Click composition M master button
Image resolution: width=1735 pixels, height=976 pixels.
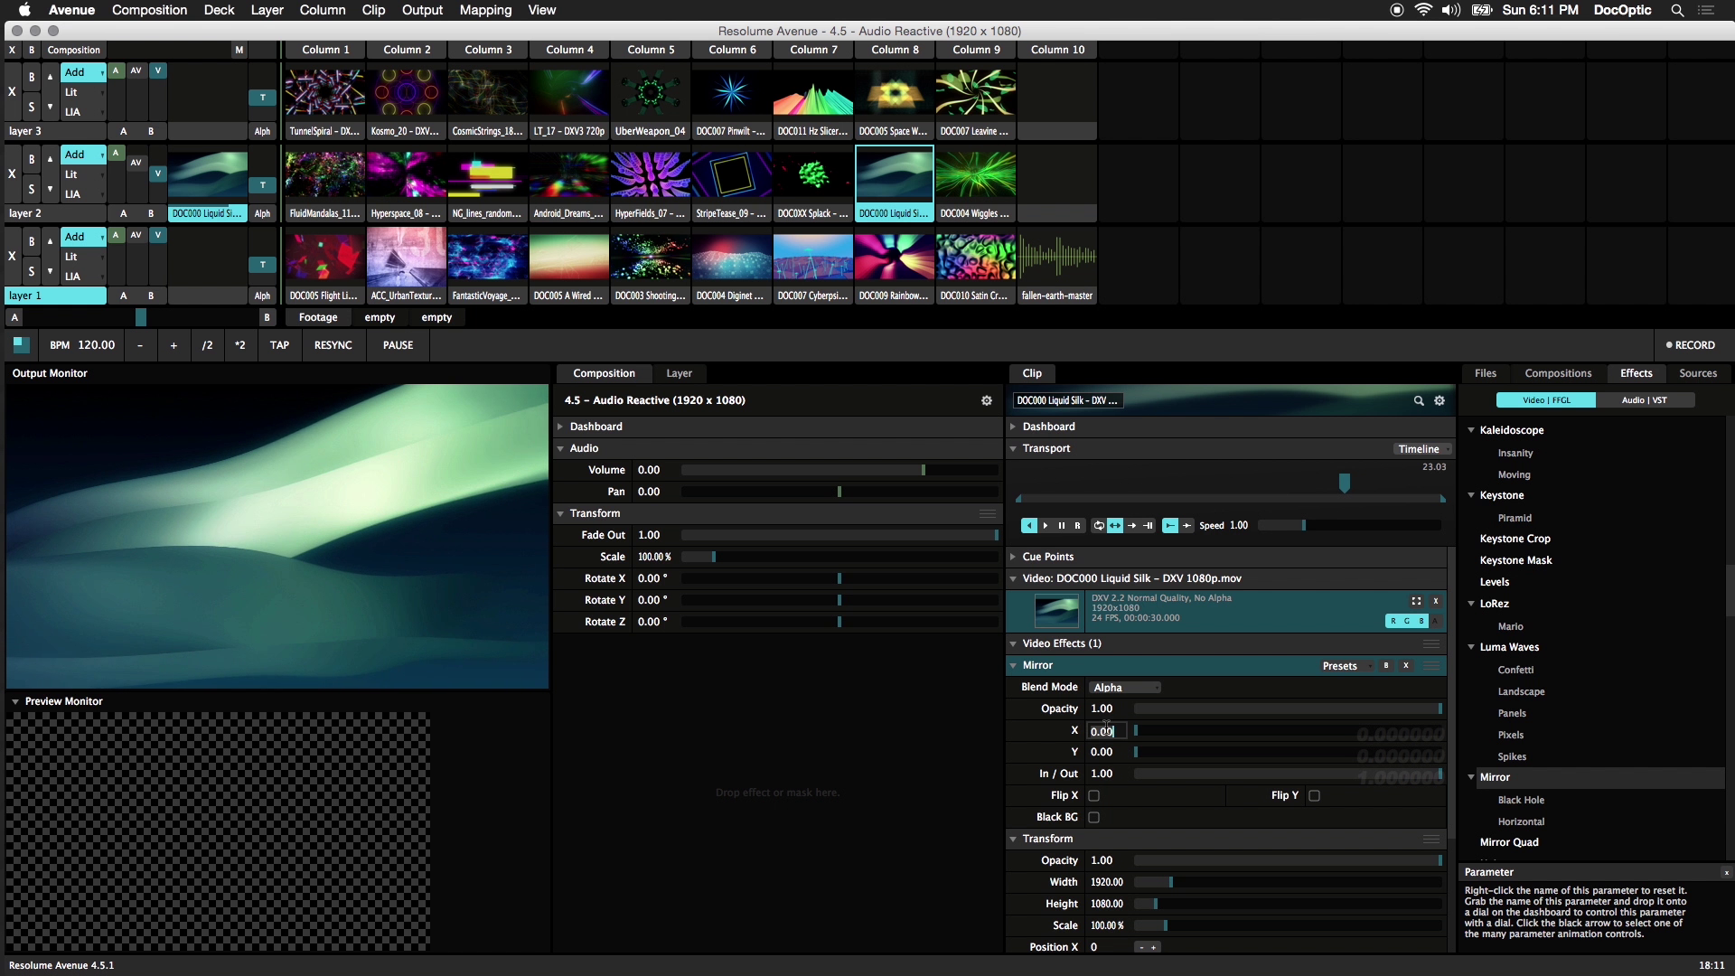click(x=239, y=50)
